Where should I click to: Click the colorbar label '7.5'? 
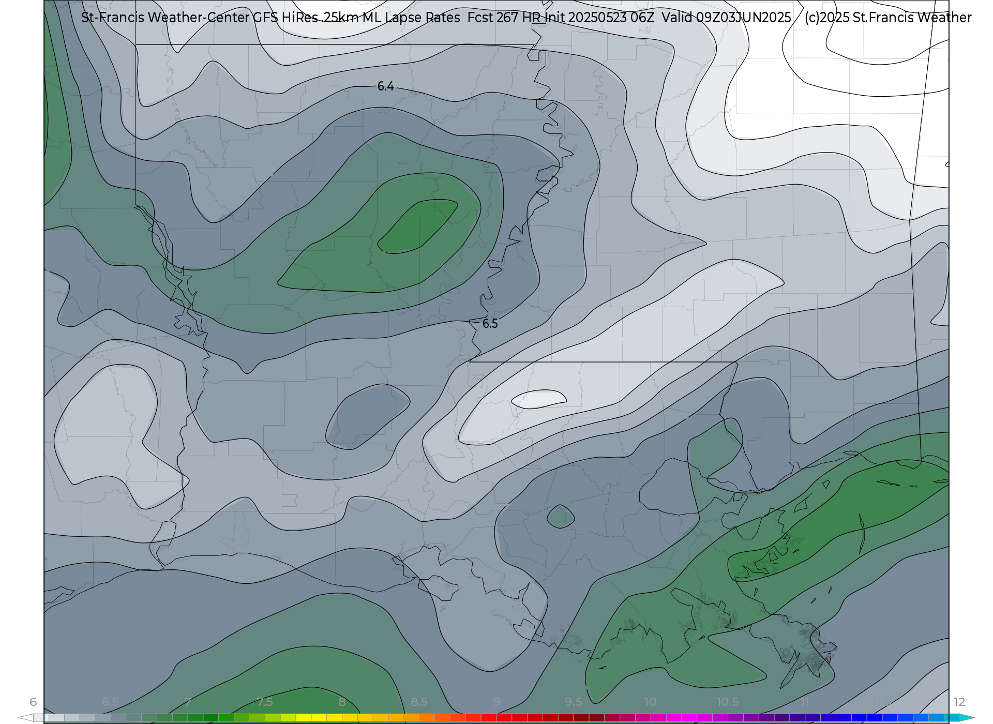pos(264,702)
